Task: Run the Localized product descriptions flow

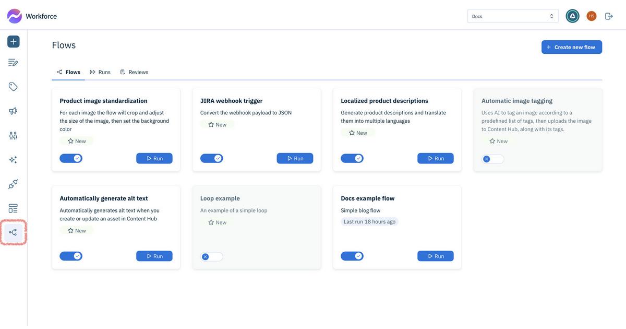Action: (x=436, y=158)
